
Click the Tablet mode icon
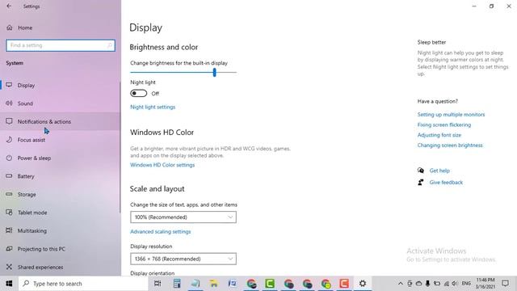pyautogui.click(x=9, y=212)
